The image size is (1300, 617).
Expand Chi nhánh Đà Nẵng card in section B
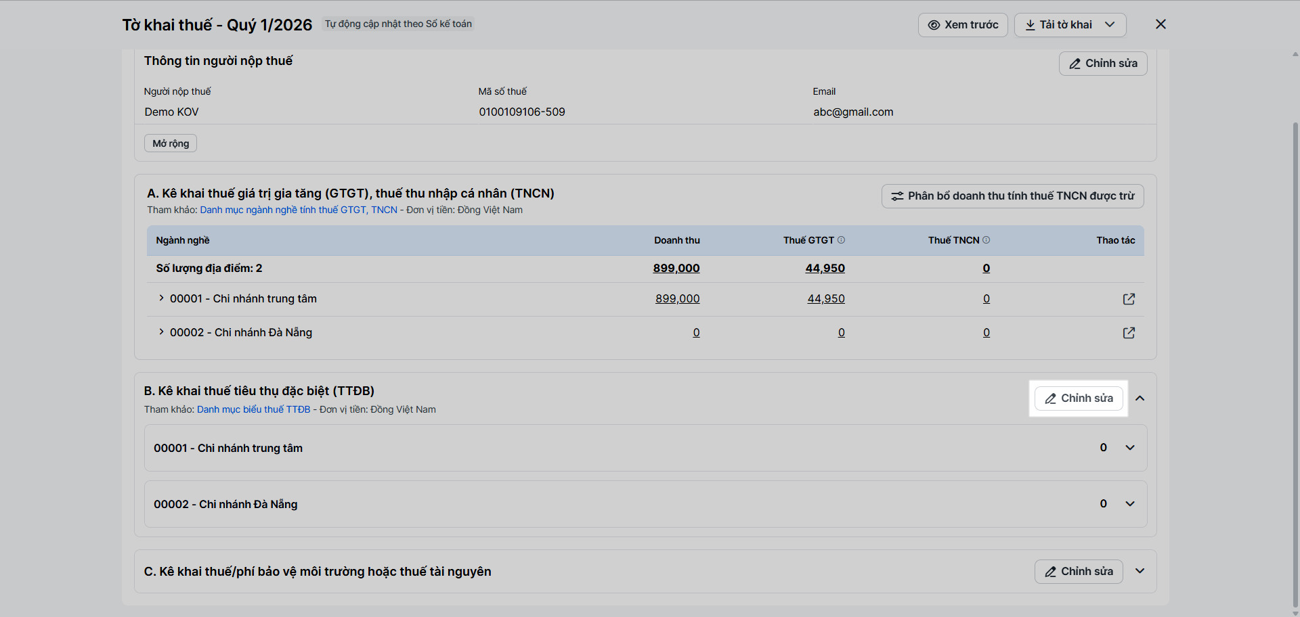point(1130,504)
